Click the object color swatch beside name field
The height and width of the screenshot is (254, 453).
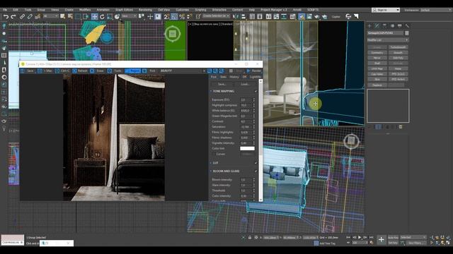[407, 33]
